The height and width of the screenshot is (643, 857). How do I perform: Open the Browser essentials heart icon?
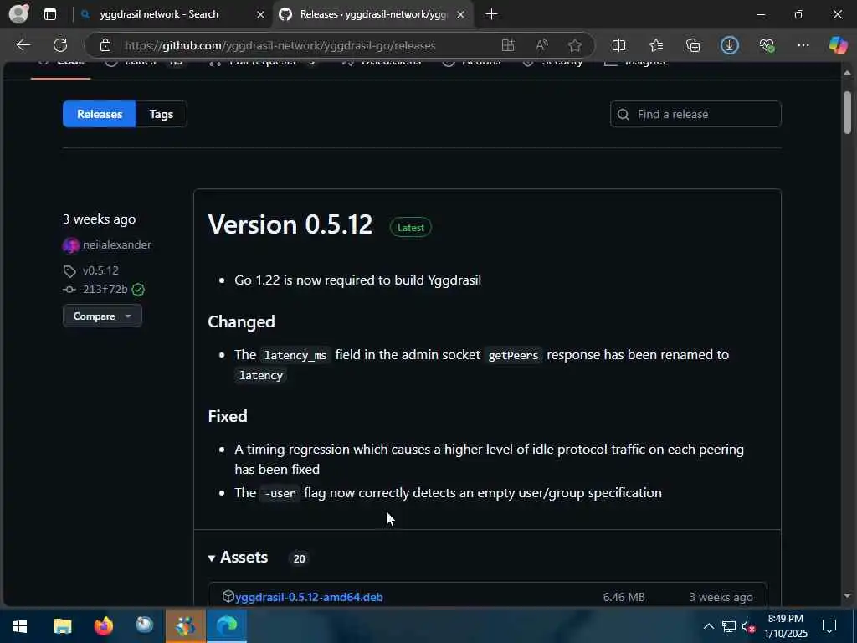pos(767,45)
